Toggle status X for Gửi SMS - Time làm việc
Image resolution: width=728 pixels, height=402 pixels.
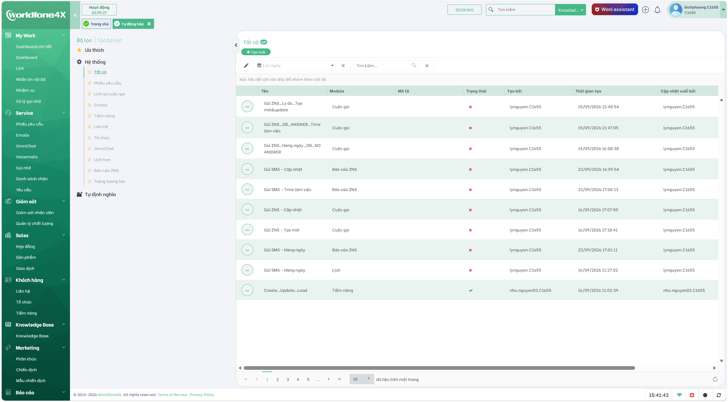(x=470, y=190)
